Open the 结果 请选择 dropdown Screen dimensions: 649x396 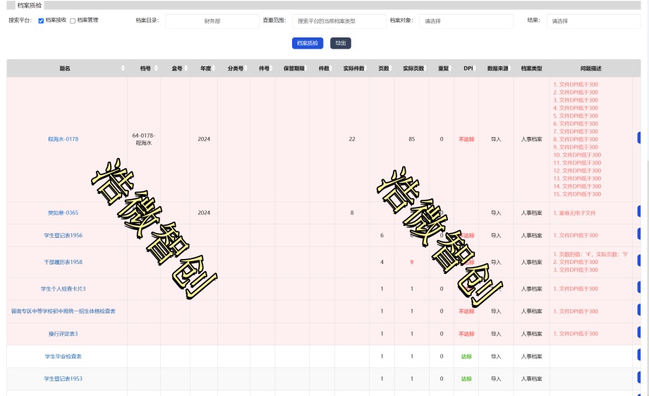point(593,21)
